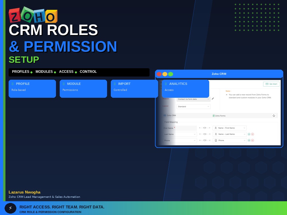Click the Set Alert button

pos(271,84)
